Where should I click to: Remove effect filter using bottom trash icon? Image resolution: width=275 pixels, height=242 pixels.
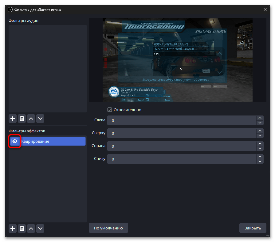(22, 228)
